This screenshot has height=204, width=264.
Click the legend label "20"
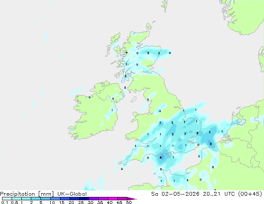[71, 202]
